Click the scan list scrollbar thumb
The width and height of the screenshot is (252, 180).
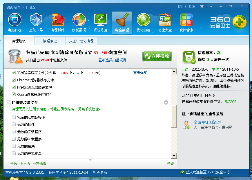tap(174, 116)
